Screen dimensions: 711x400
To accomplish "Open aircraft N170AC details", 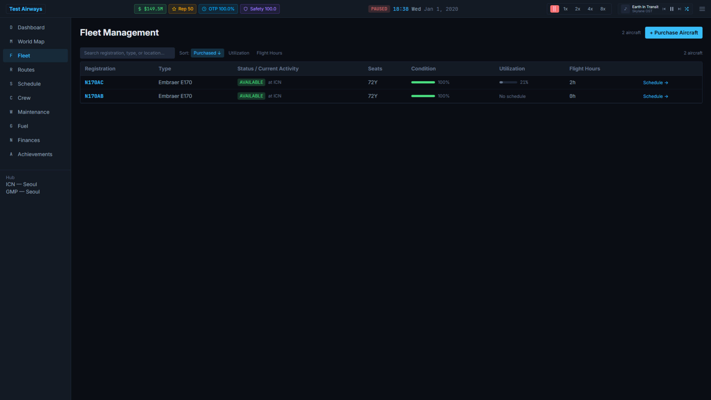I will coord(94,82).
